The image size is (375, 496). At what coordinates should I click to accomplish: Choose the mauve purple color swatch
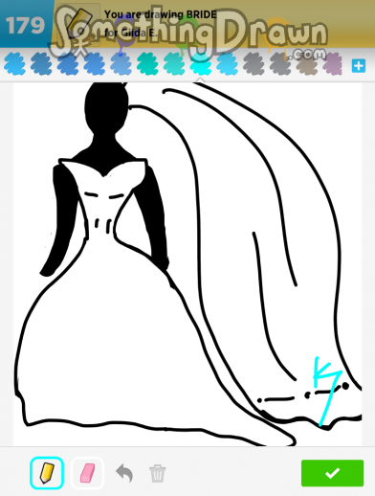333,65
